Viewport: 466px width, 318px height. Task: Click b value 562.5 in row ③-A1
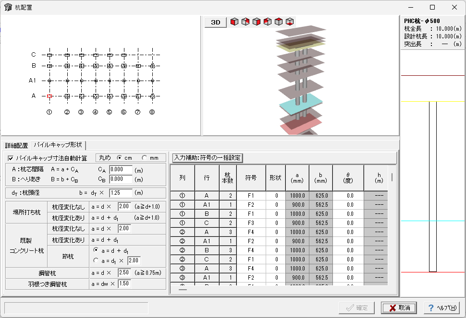321,278
